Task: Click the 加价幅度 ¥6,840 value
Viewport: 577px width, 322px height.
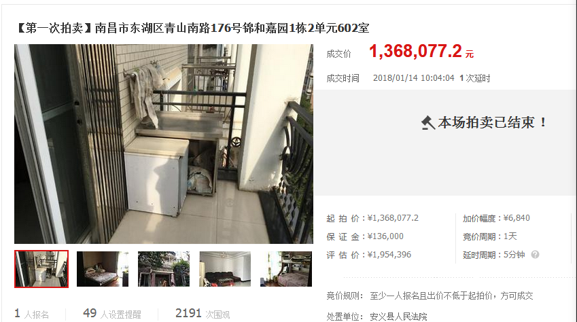Action: pyautogui.click(x=517, y=218)
